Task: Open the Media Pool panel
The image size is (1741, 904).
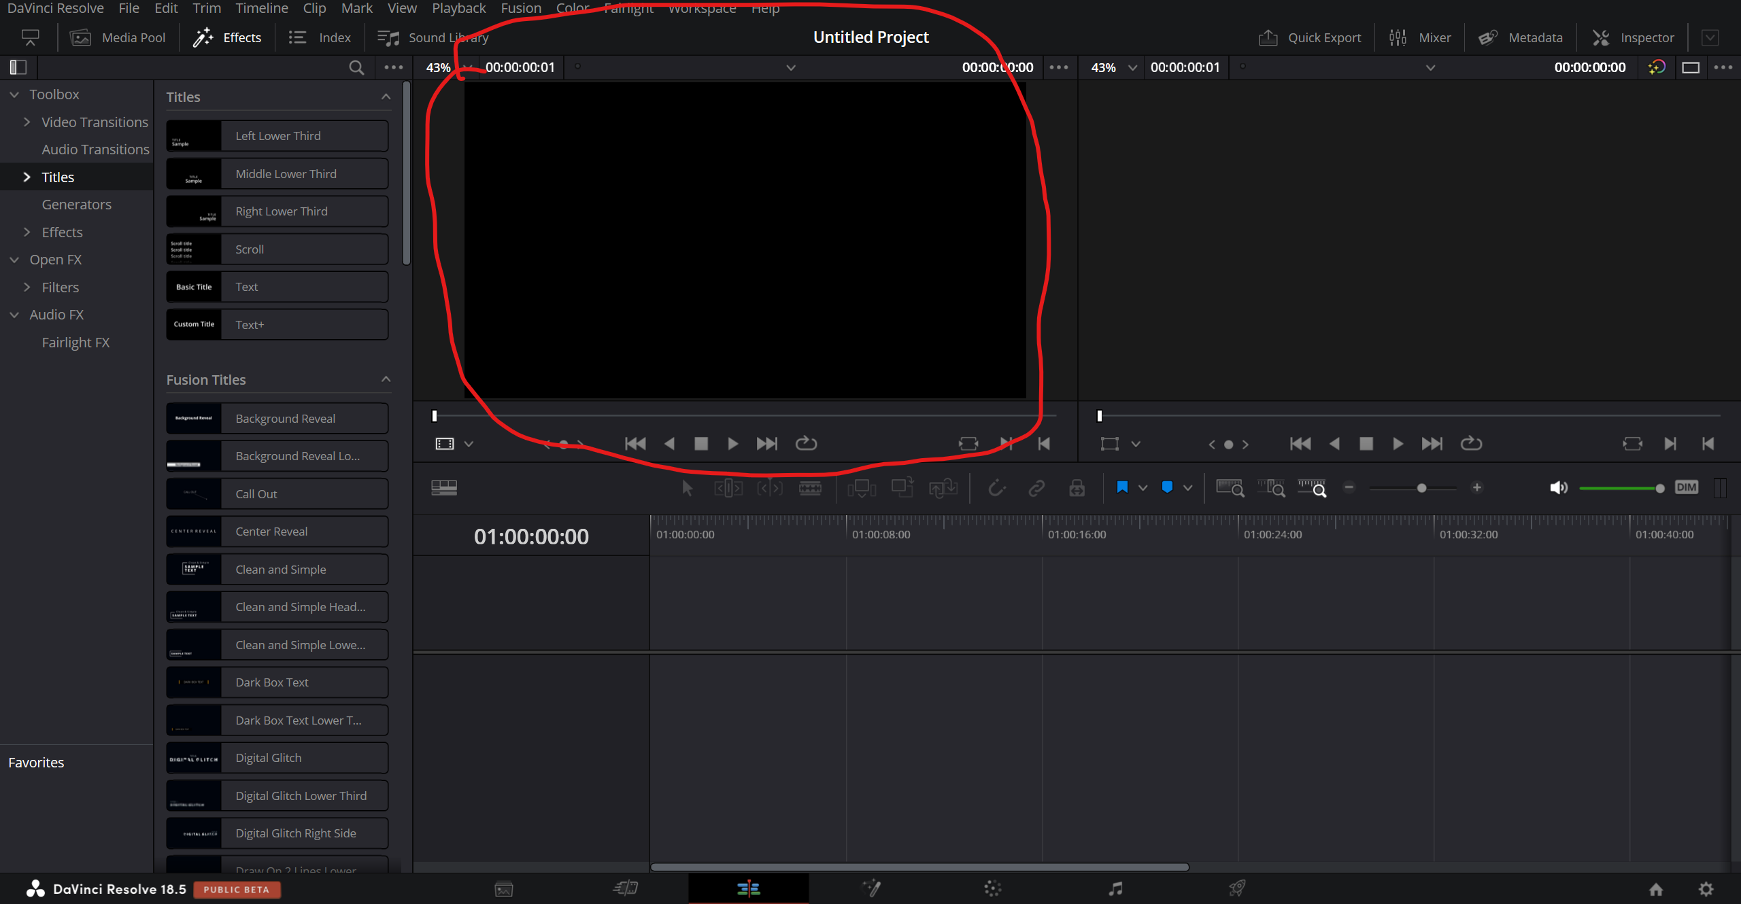Action: coord(118,37)
